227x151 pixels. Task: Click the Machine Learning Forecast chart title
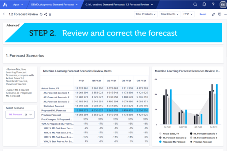(187, 71)
